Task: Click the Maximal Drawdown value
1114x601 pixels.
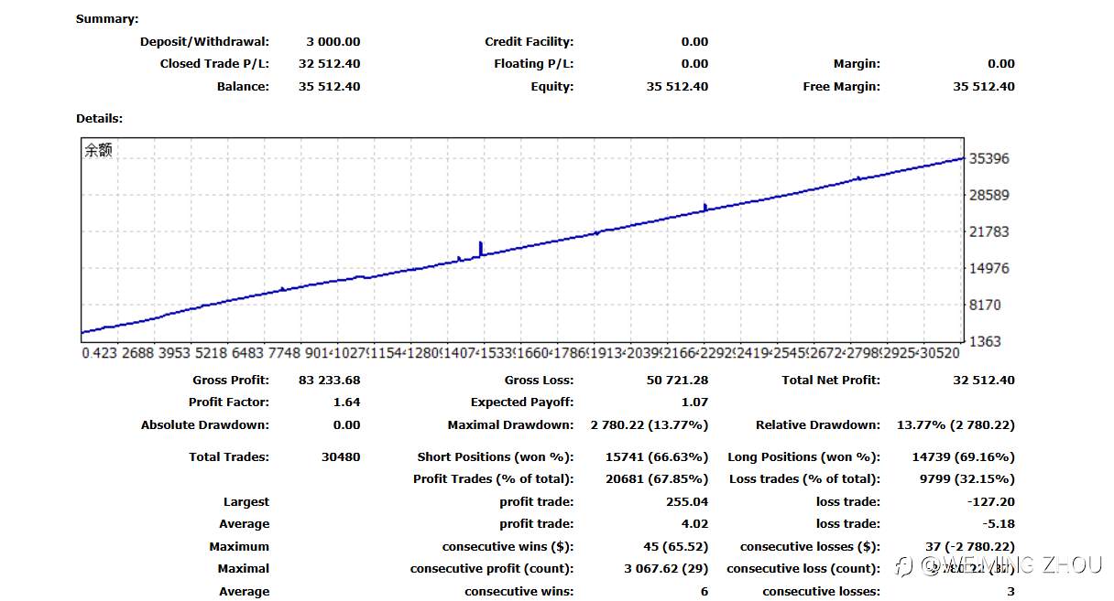Action: point(650,424)
